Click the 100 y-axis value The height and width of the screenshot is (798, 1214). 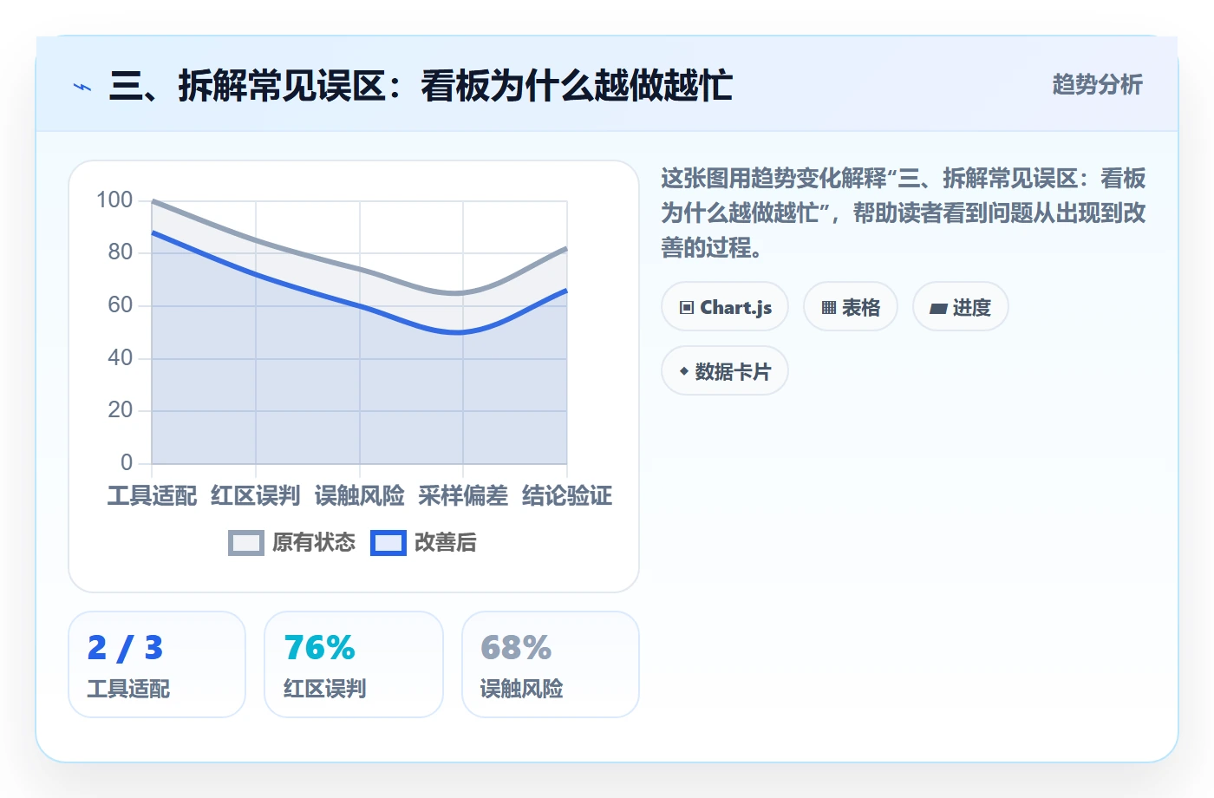point(114,200)
